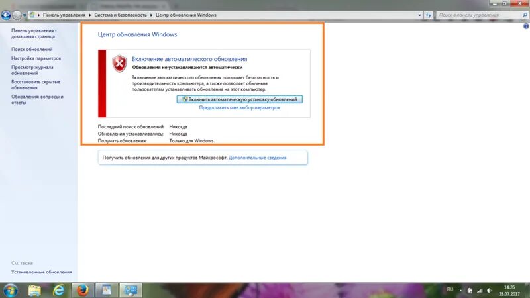Image resolution: width=530 pixels, height=298 pixels.
Task: Select 'Система и безопасность' breadcrumb
Action: 121,15
